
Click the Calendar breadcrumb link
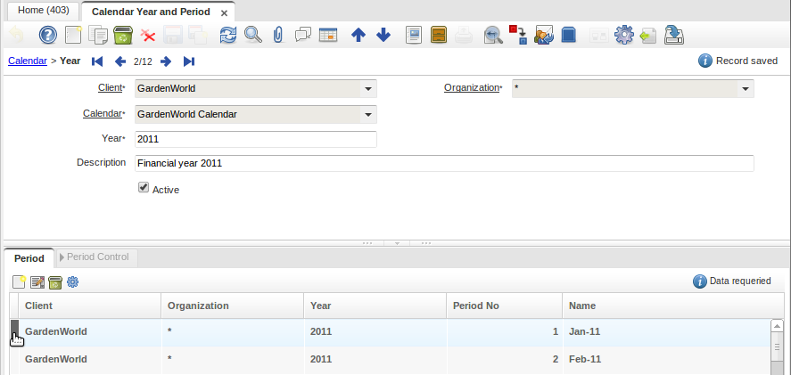[27, 61]
